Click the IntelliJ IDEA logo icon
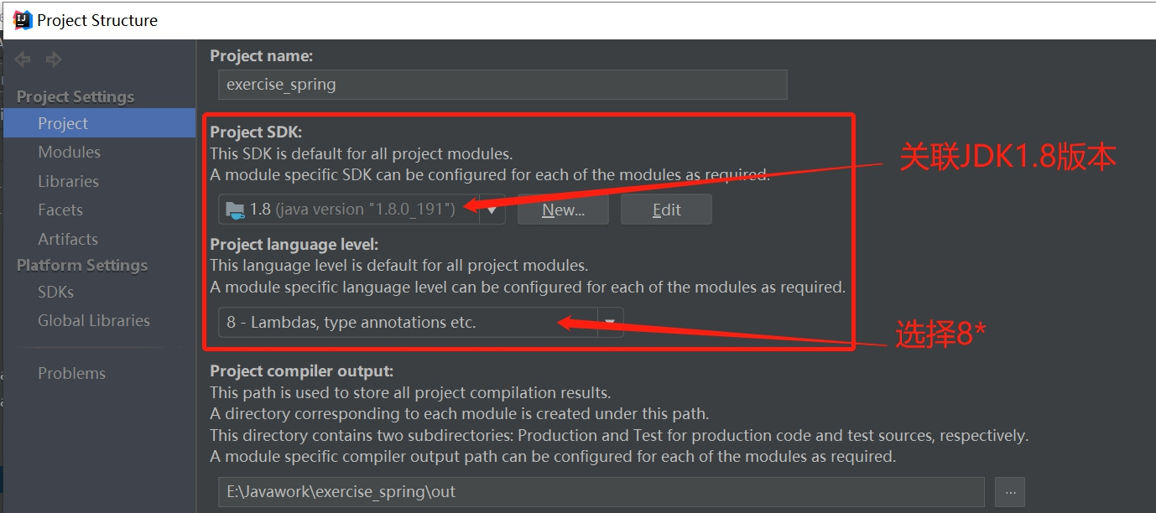1156x513 pixels. point(23,20)
